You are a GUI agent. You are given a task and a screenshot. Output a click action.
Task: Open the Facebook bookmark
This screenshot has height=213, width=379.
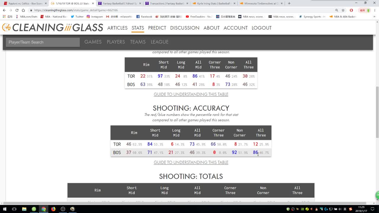pyautogui.click(x=144, y=17)
